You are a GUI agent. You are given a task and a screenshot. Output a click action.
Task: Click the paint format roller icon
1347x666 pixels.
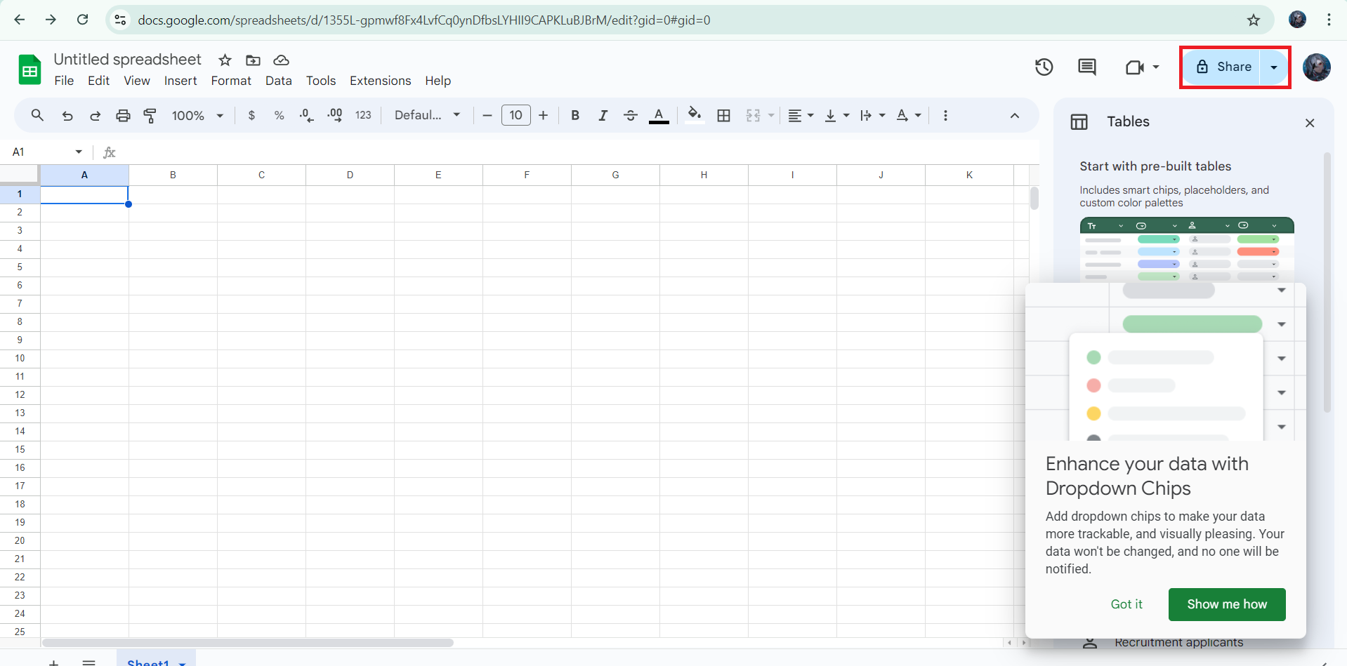[x=150, y=116]
